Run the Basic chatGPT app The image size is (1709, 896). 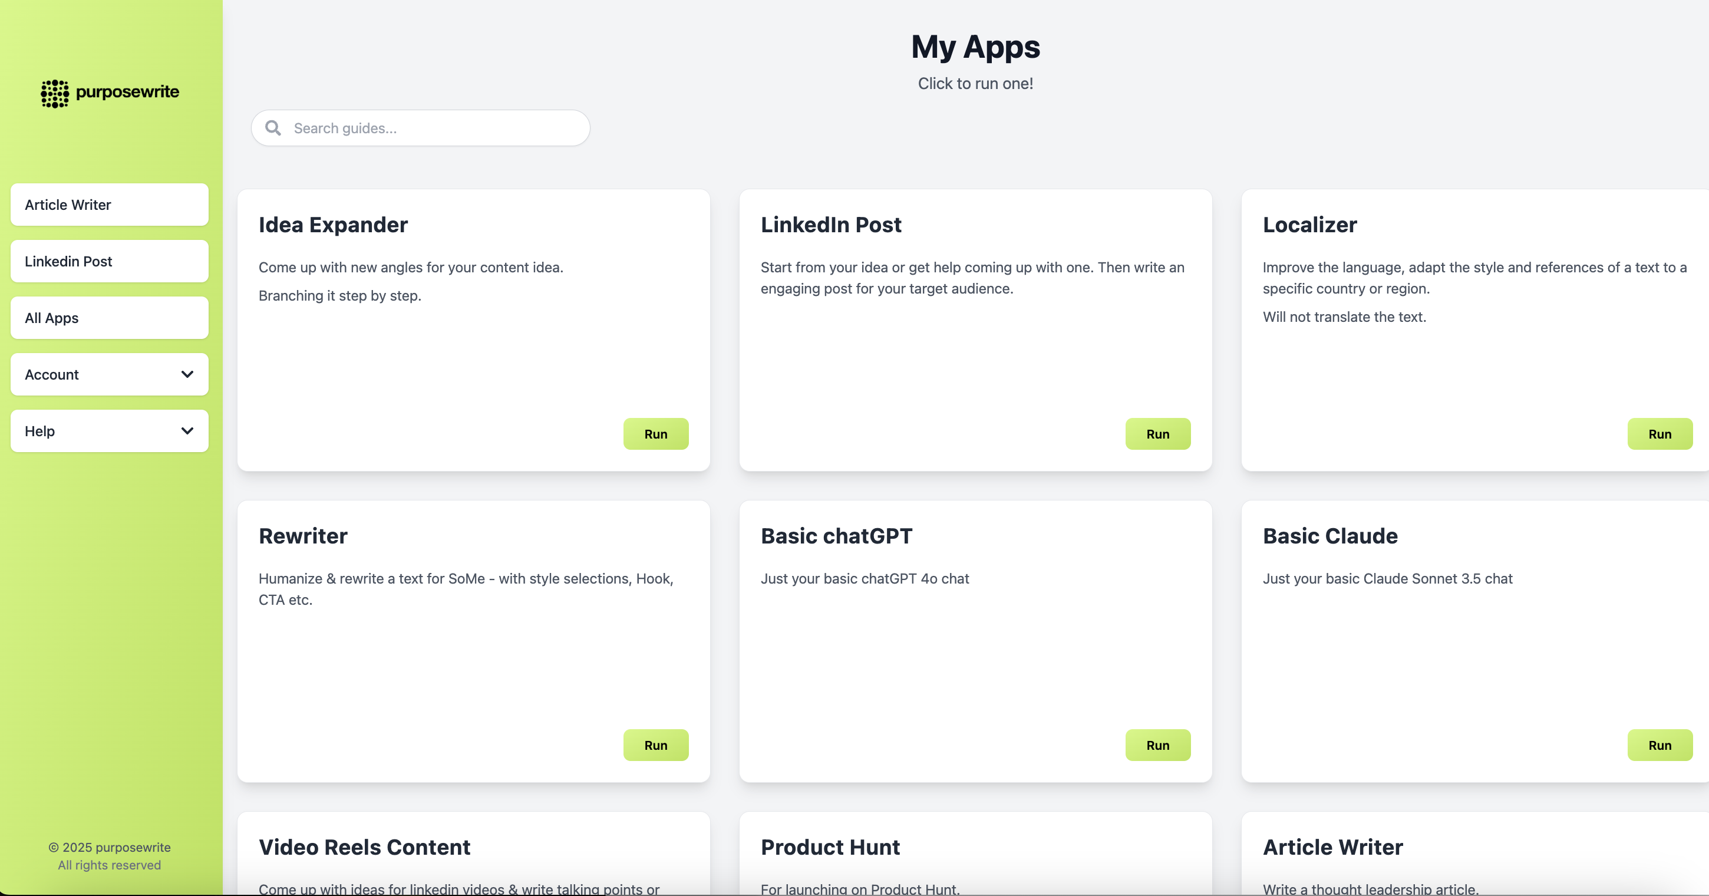click(x=1157, y=745)
